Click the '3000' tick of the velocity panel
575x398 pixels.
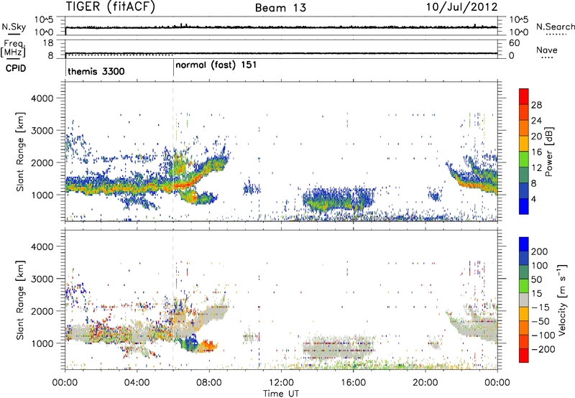(42, 279)
